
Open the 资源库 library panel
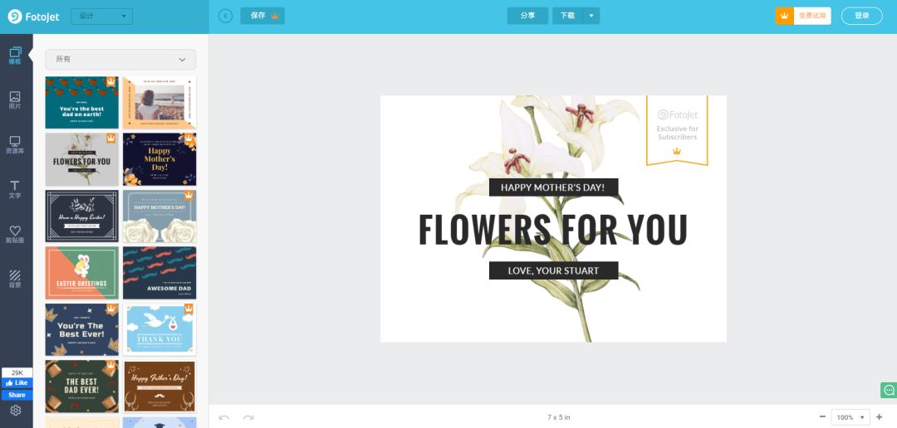15,145
